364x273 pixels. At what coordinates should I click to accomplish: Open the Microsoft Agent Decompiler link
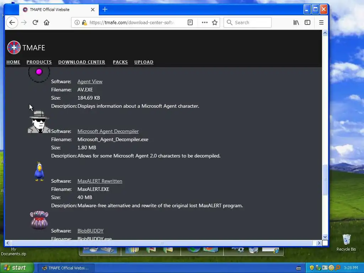click(x=108, y=131)
